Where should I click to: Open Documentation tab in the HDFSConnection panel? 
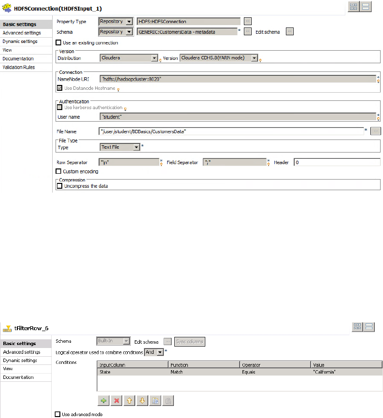click(x=26, y=58)
